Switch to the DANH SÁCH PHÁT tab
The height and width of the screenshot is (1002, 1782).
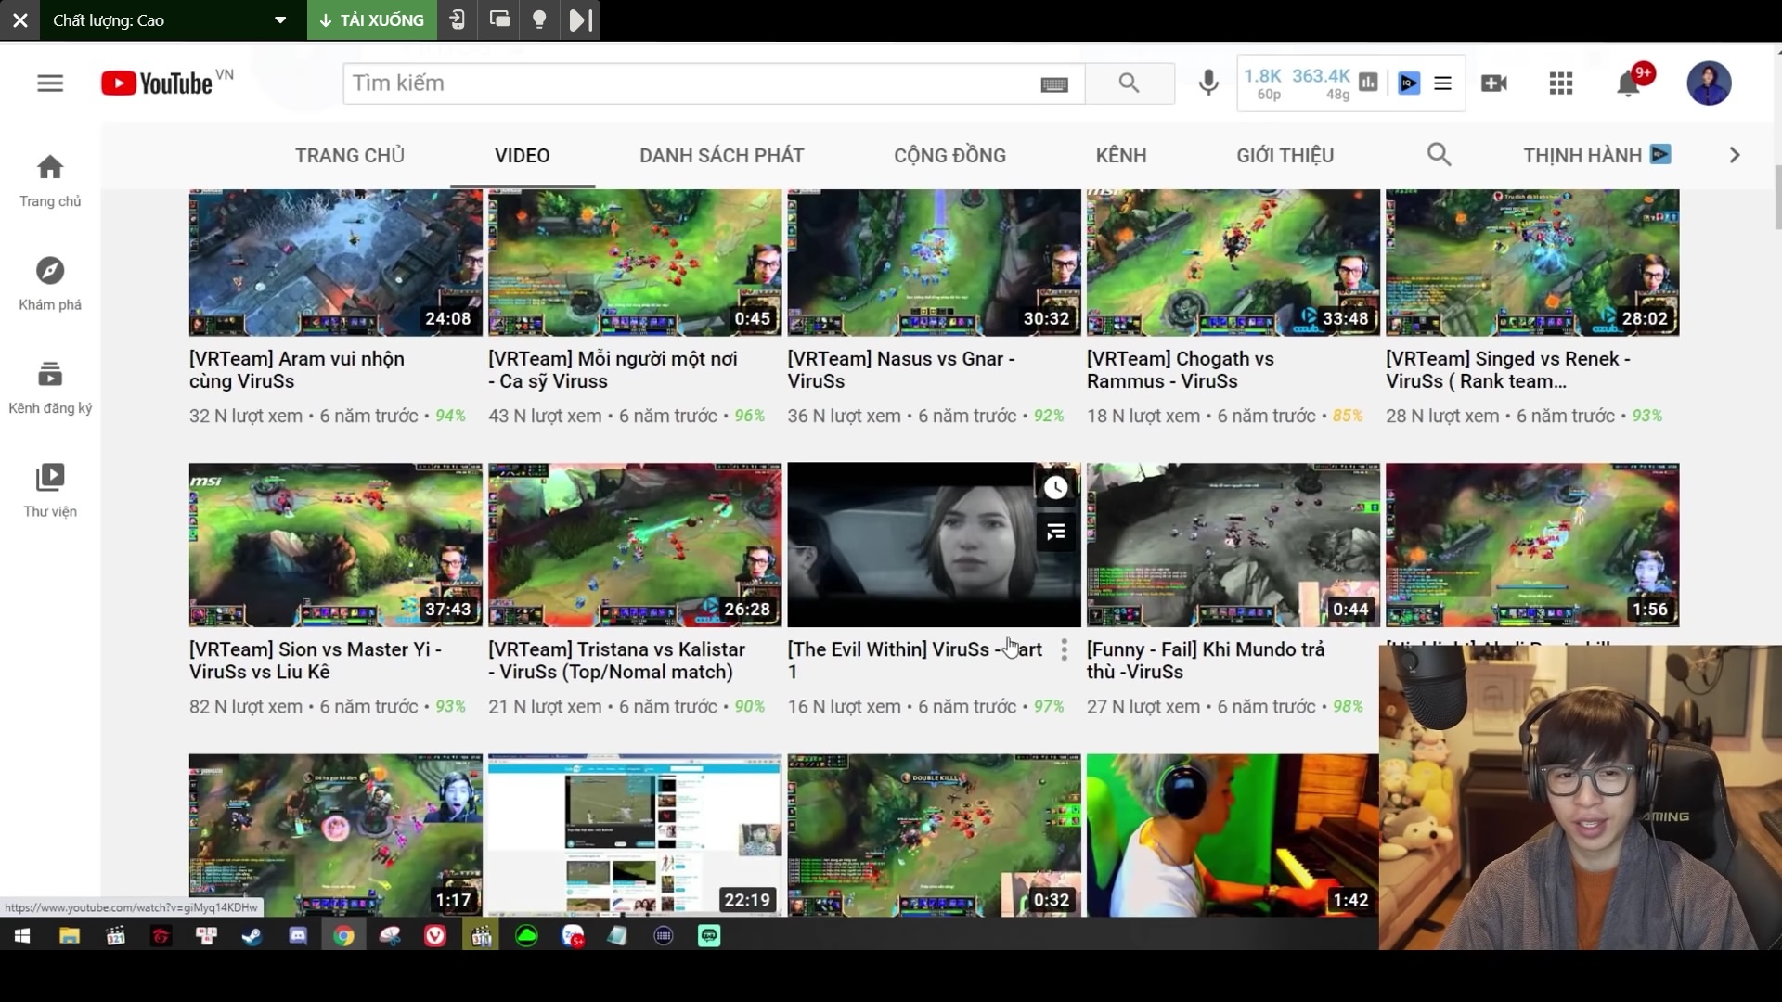tap(720, 155)
